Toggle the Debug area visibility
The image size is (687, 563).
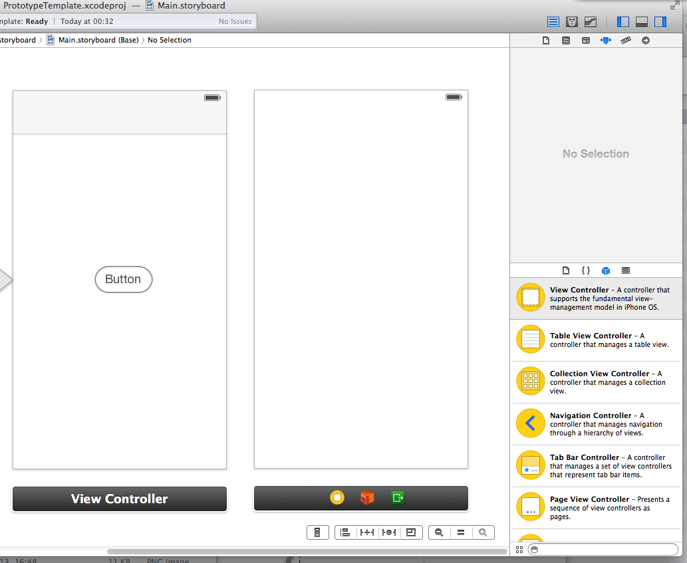[642, 22]
